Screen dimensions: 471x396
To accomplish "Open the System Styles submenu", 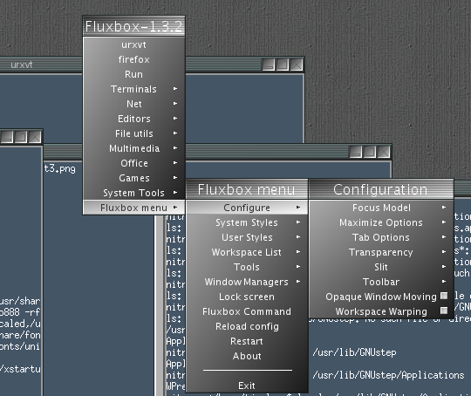I will pos(247,222).
